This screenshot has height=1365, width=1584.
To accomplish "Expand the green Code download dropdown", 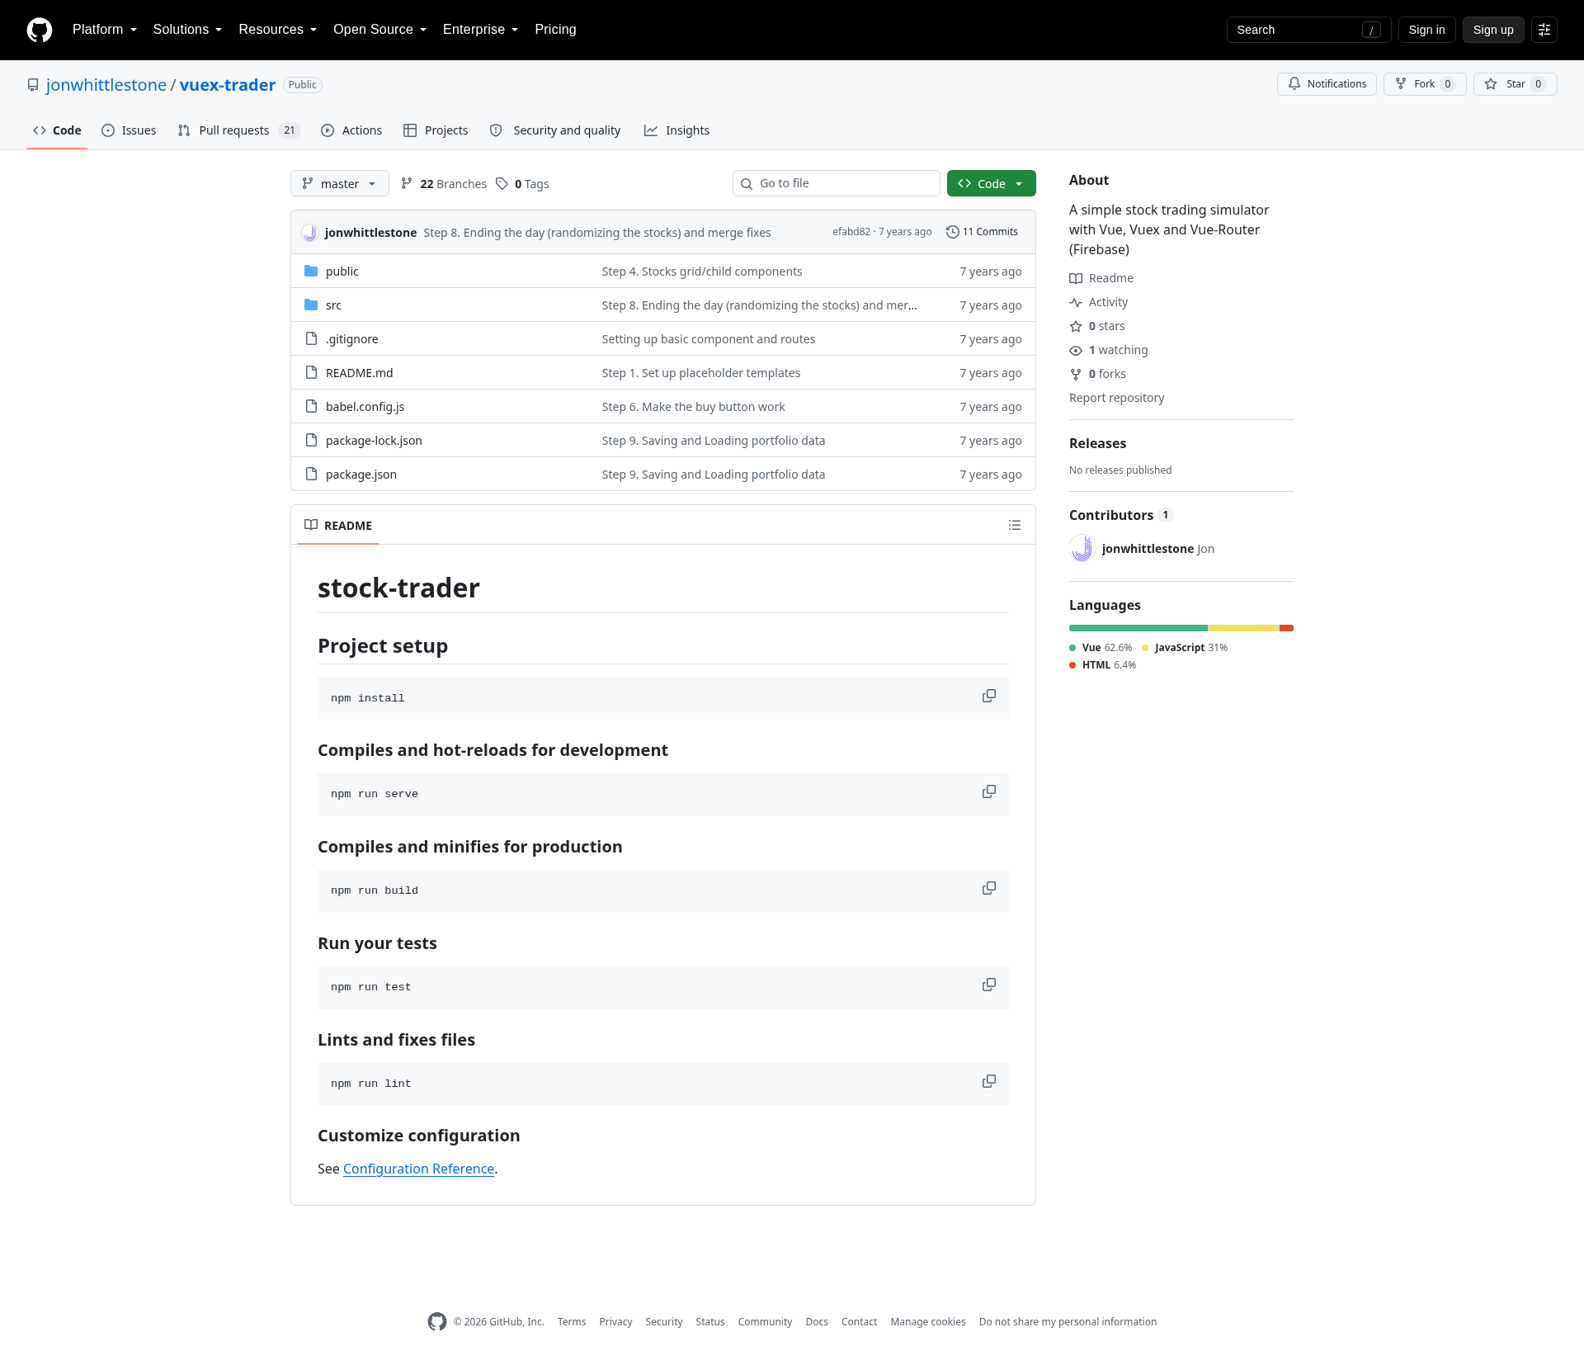I will (x=992, y=183).
